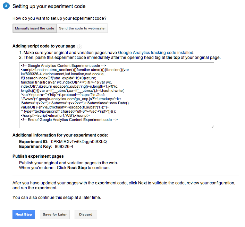The width and height of the screenshot is (245, 227).
Task: Click the How do you want question text
Action: (59, 18)
